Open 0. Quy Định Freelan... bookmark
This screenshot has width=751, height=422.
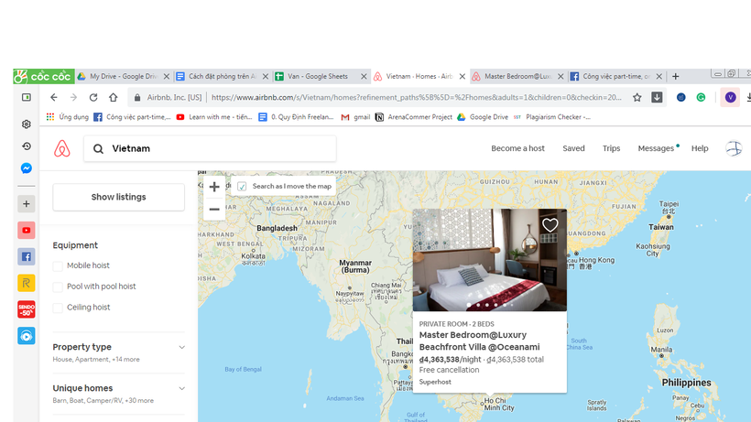[x=296, y=117]
